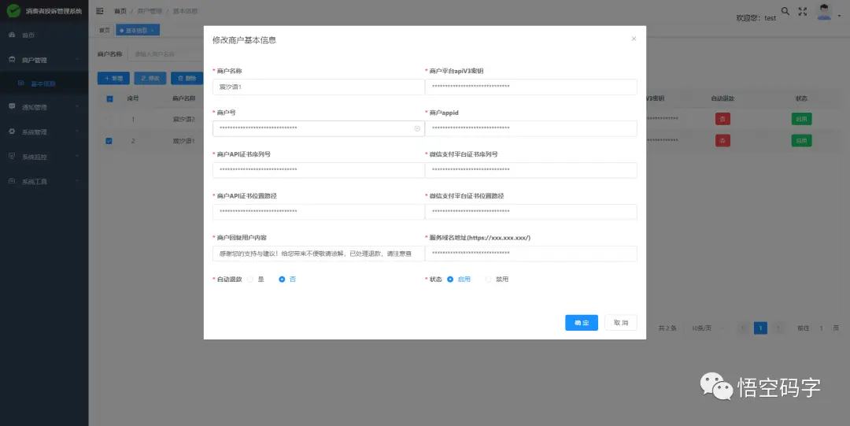Switch to the 基本信息 page tab
Image resolution: width=850 pixels, height=426 pixels.
[x=137, y=31]
